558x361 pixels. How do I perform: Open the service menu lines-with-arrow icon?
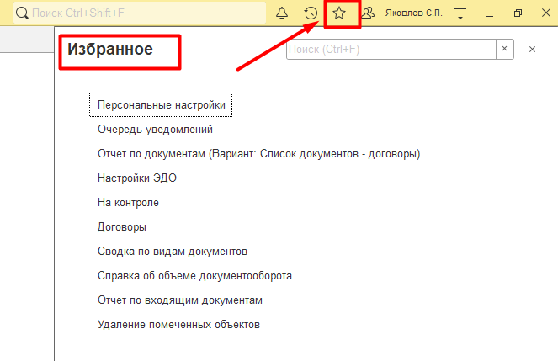(460, 13)
